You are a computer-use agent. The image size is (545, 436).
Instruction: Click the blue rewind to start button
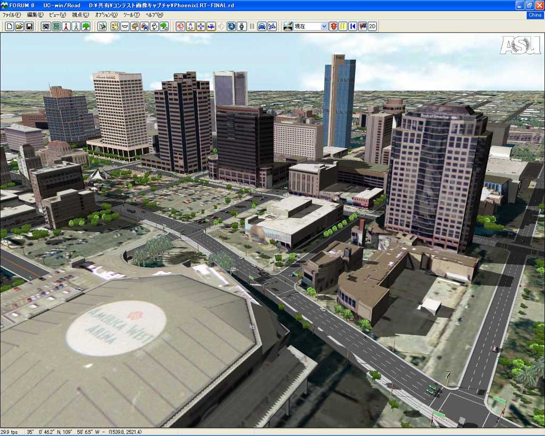point(353,27)
